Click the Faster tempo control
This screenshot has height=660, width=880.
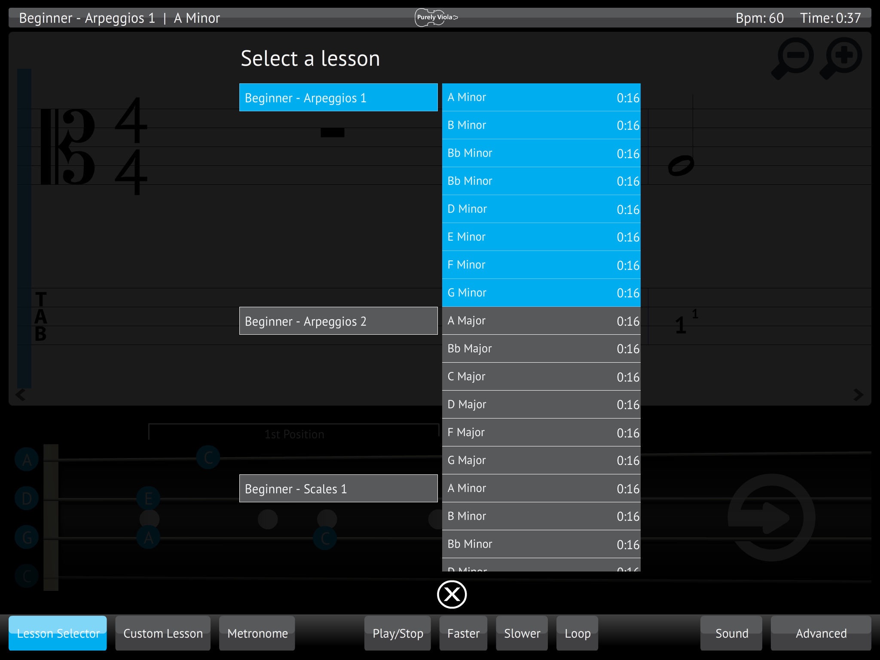[x=464, y=634]
